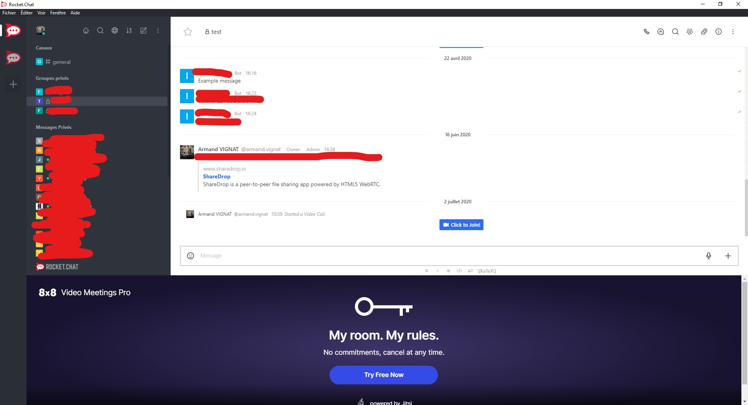748x405 pixels.
Task: Open the SharedDrop link in the message
Action: (x=217, y=176)
